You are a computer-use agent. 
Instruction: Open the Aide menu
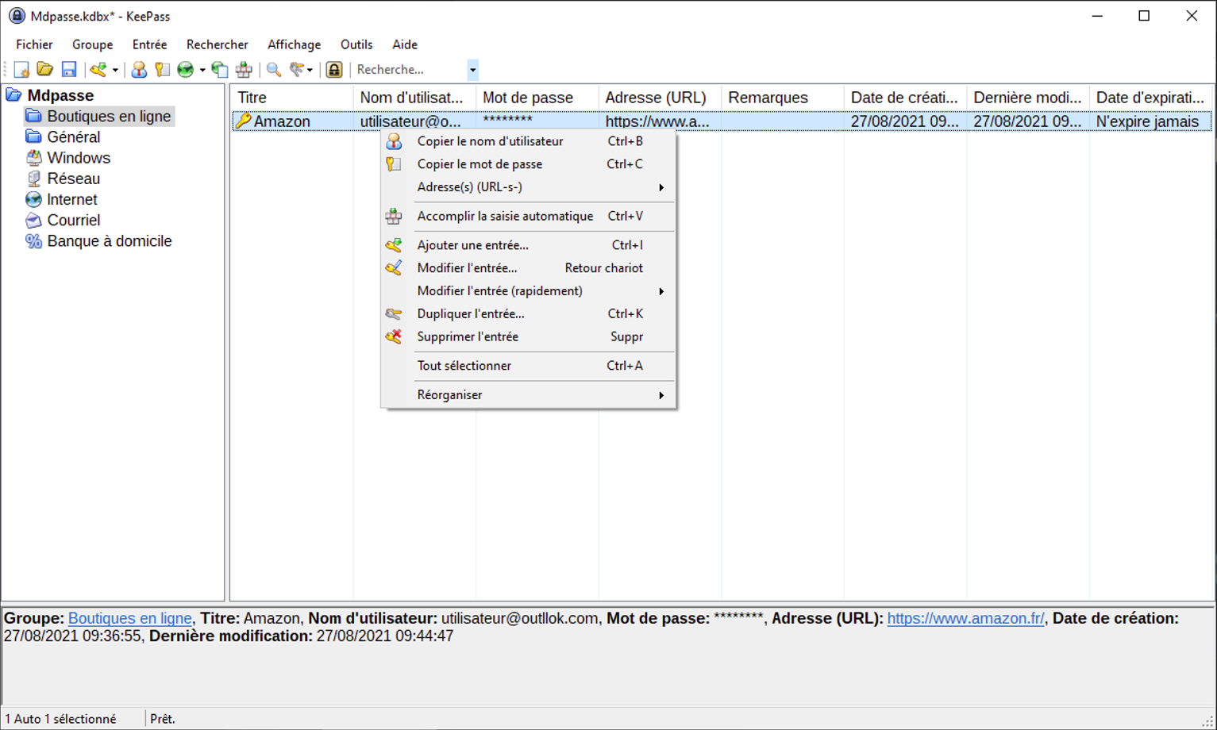pyautogui.click(x=405, y=44)
